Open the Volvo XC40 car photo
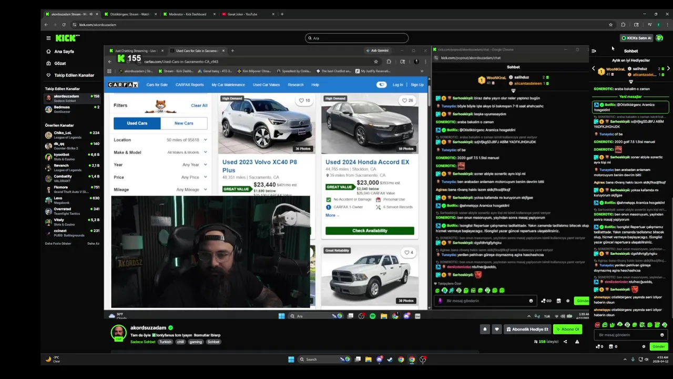The height and width of the screenshot is (379, 673). [266, 124]
